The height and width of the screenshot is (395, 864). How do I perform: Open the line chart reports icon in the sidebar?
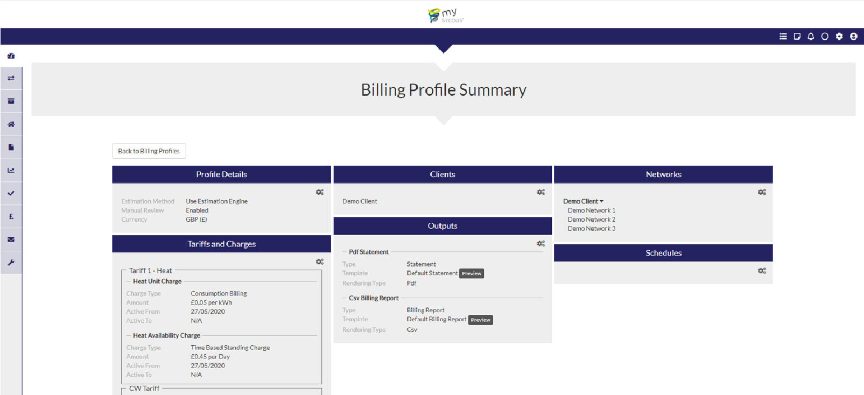[11, 170]
